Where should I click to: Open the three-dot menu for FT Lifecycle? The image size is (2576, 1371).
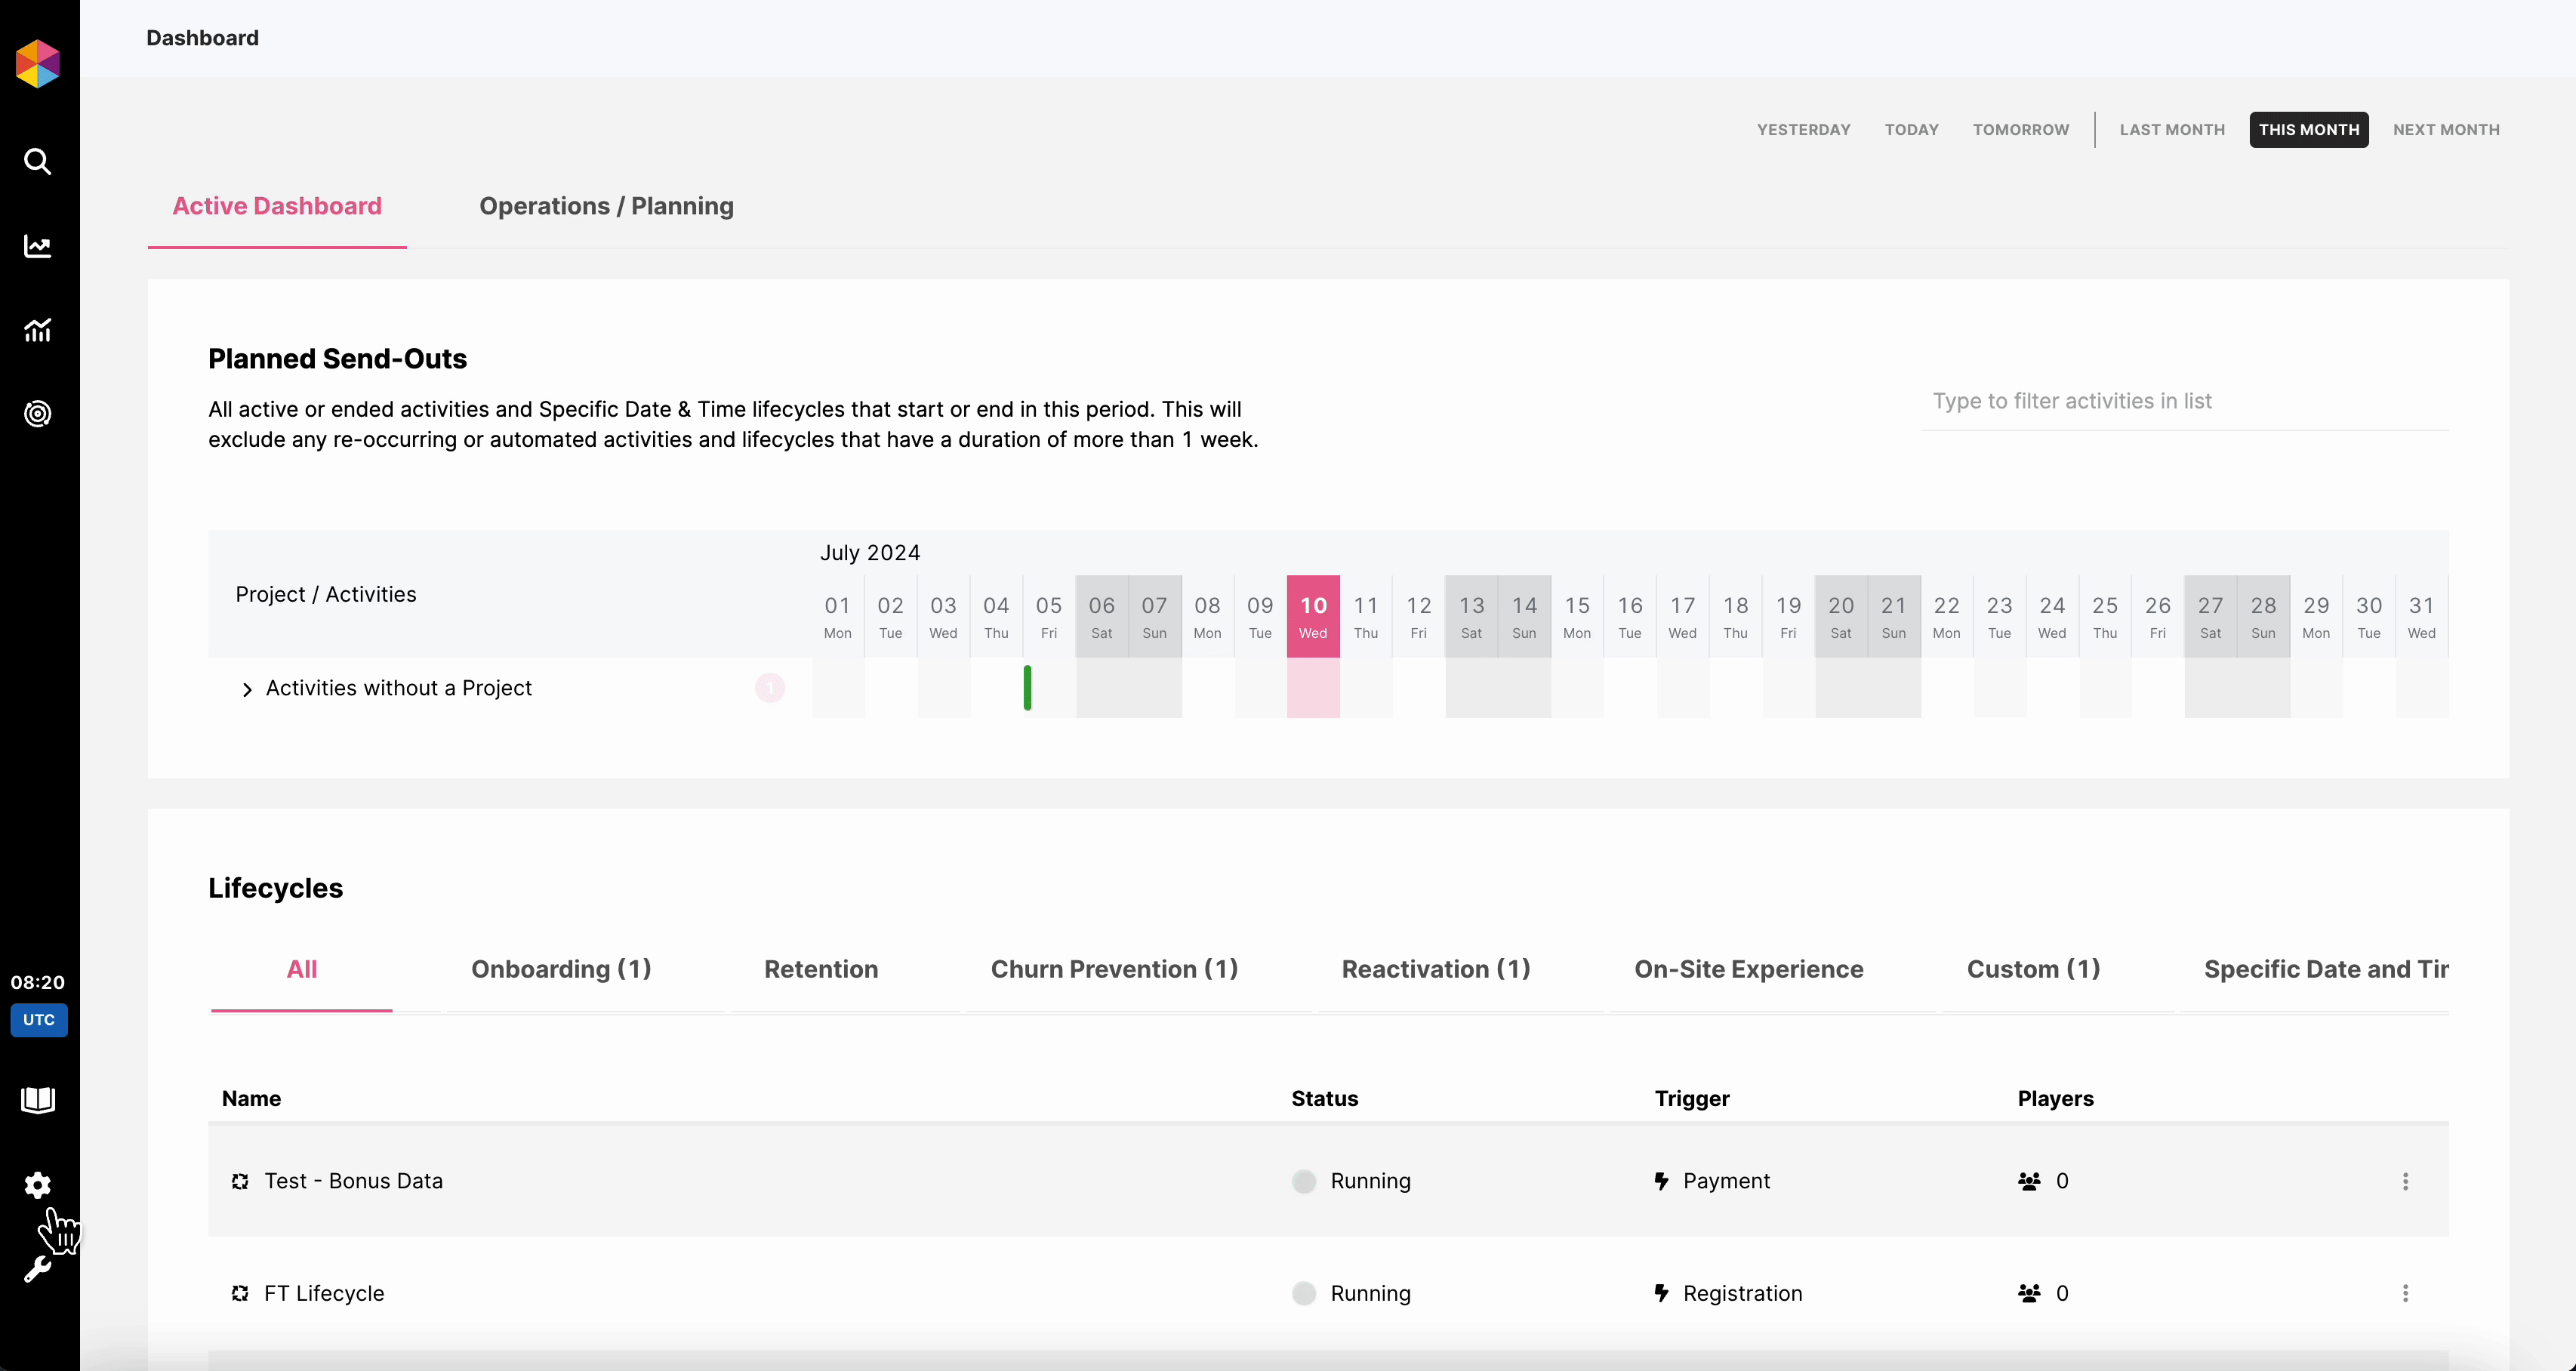click(x=2405, y=1293)
